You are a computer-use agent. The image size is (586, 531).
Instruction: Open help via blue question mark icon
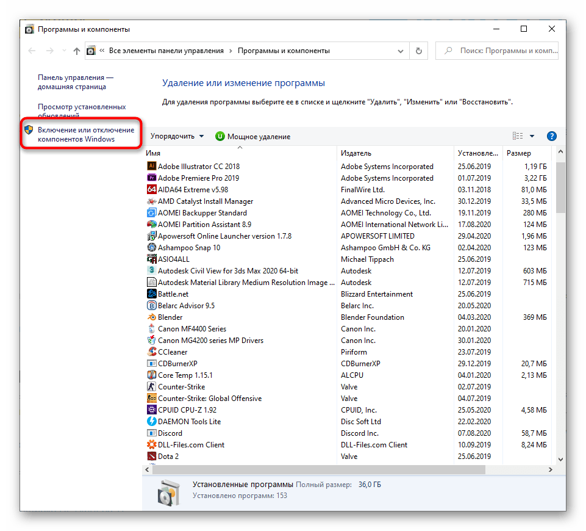(x=551, y=136)
